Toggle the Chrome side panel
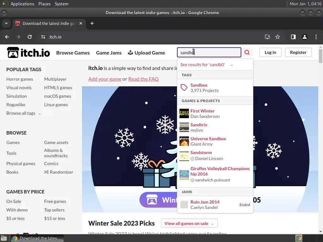The image size is (323, 242). point(293,37)
